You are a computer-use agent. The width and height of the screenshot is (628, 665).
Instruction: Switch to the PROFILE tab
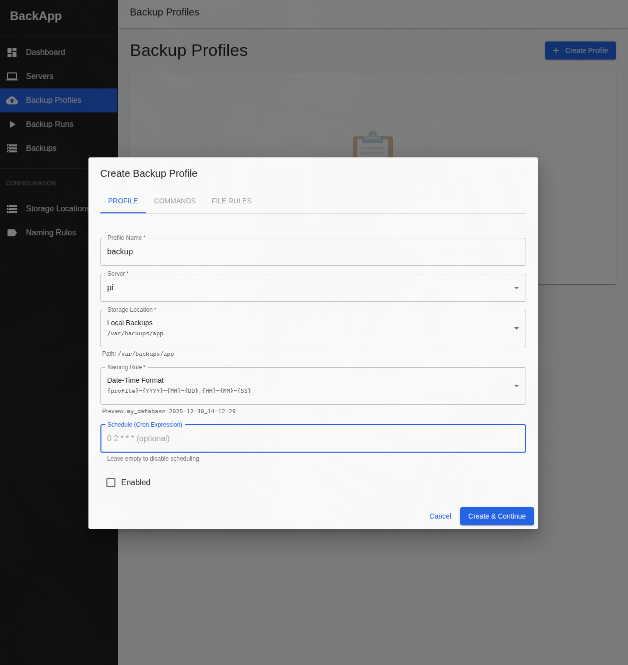[123, 201]
